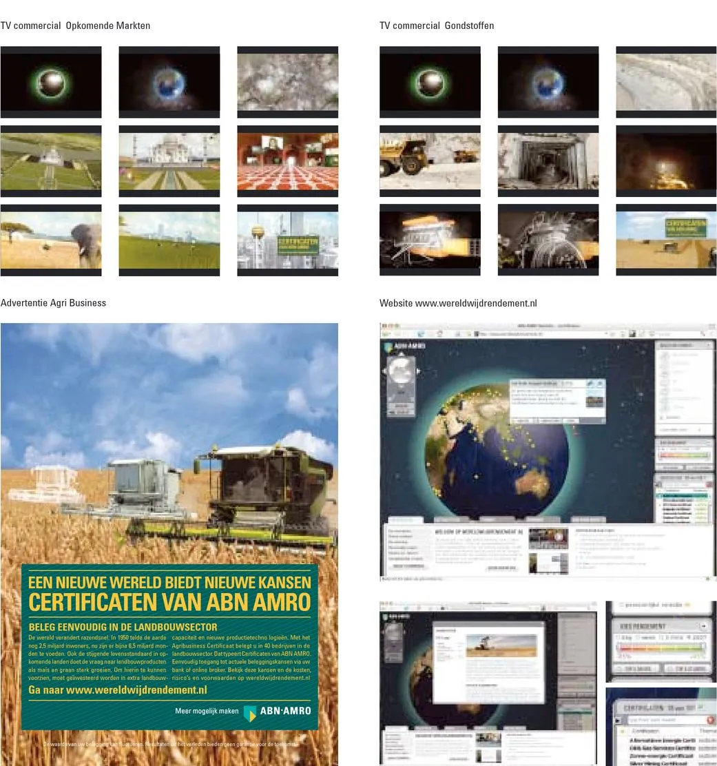
Task: Click 'CERTIFICATEN VAN ABN AMRO' headline
Action: click(x=169, y=602)
